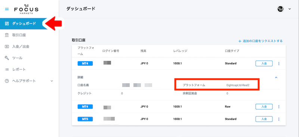
Task: Expand the ヘルプサポート chevron
Action: (x=52, y=81)
